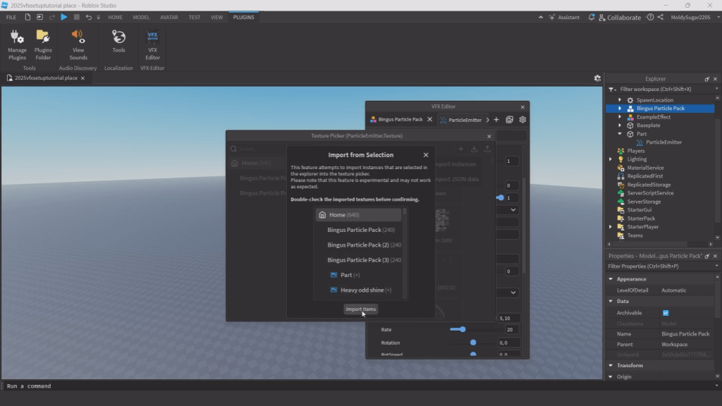
Task: Add new tab with plus in VFX Editor
Action: point(496,120)
